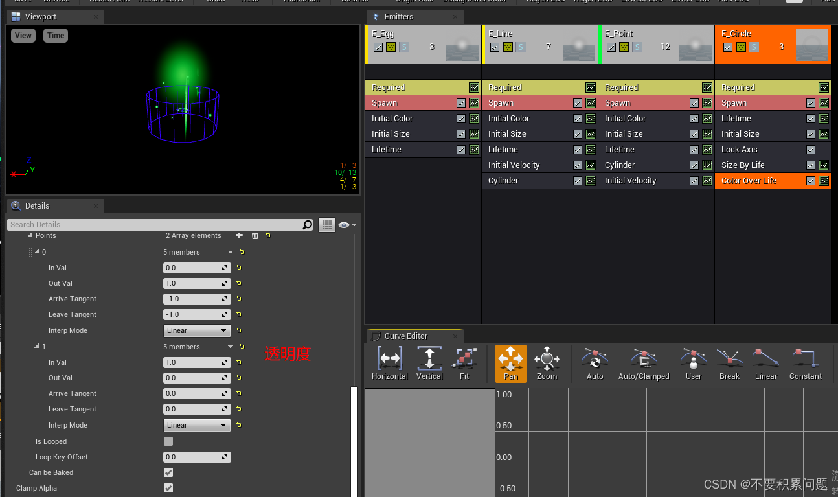Toggle E_Point Cylinder module checkbox
The image size is (838, 497).
[x=694, y=165]
